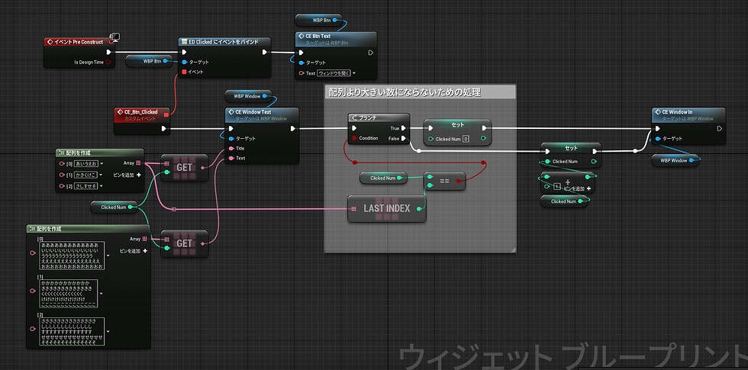
Task: Open dropdown arrow beside かきくけこ field
Action: (101, 175)
